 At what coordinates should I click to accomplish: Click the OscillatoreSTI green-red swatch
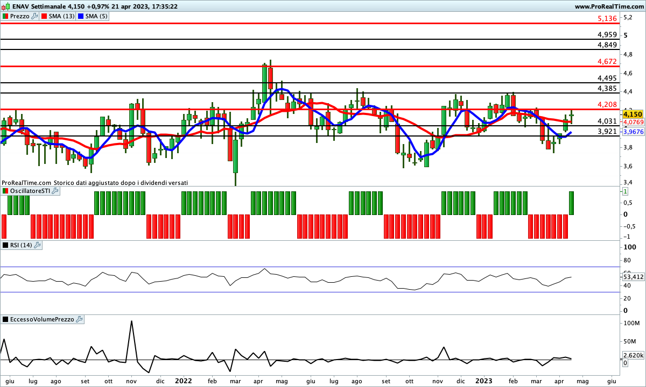(5, 191)
